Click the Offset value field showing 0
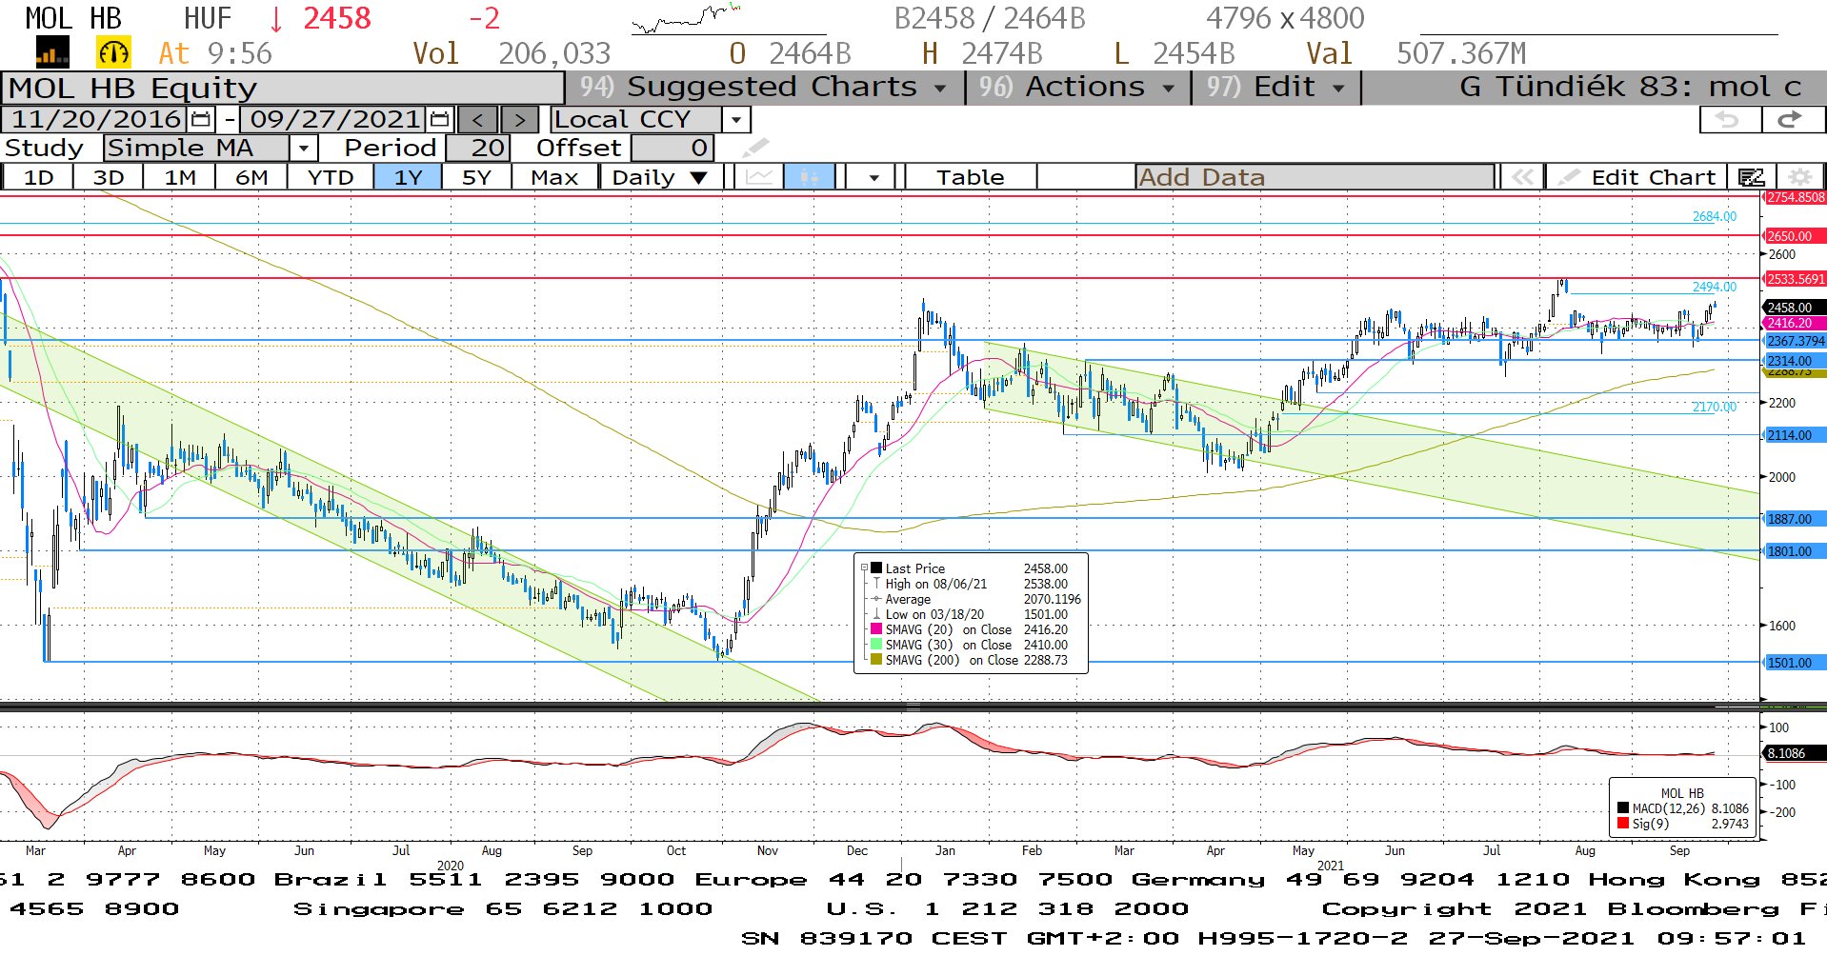1827x976 pixels. click(672, 148)
